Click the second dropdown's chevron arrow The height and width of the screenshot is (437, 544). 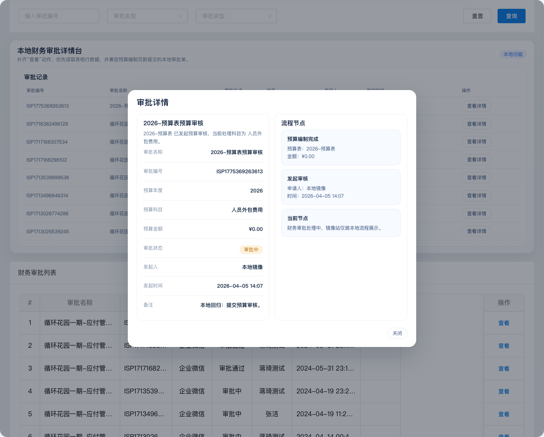point(270,16)
